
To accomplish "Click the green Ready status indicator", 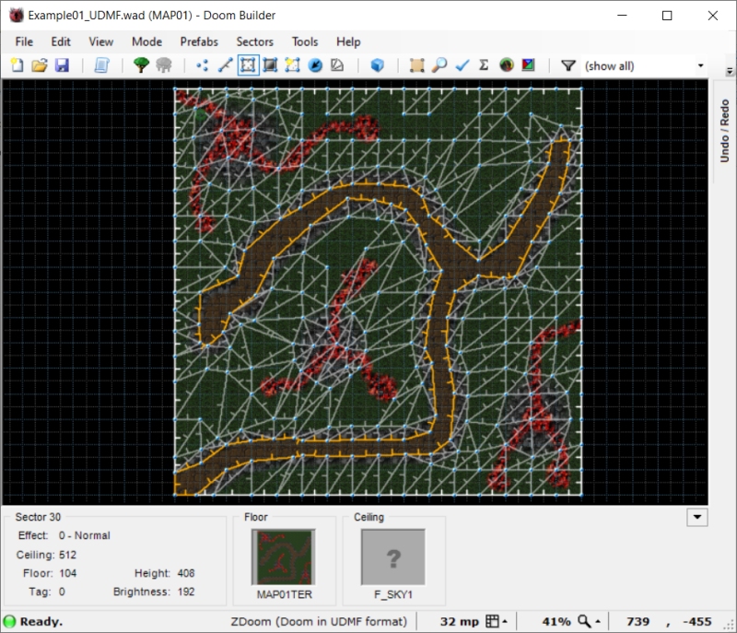I will pyautogui.click(x=9, y=621).
